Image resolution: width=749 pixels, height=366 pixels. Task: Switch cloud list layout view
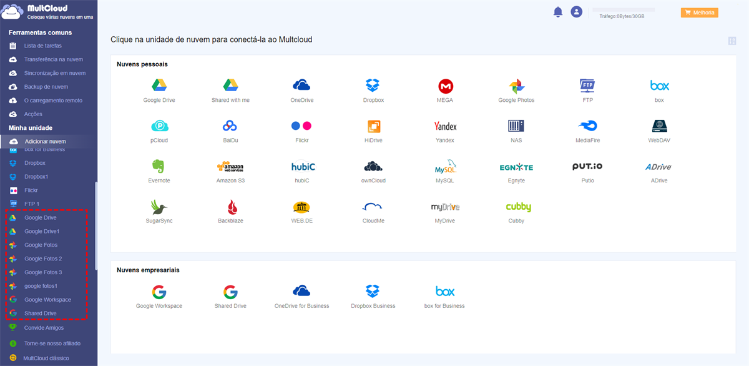tap(732, 41)
